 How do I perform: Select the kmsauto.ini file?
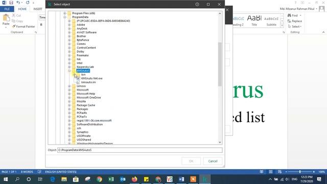point(88,82)
